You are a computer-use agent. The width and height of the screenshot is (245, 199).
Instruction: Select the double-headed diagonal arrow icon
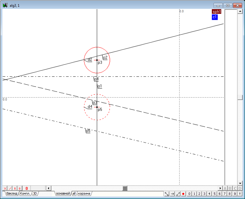(178, 194)
